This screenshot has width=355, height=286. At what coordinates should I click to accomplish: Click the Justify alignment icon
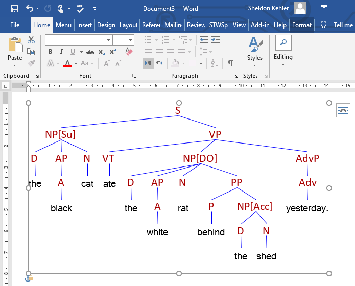(x=182, y=52)
